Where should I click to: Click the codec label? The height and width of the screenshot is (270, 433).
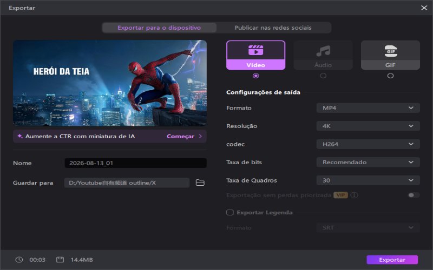(x=235, y=144)
